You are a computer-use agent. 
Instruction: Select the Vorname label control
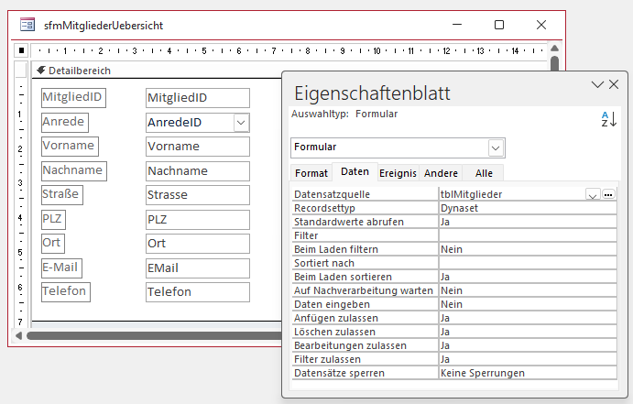point(70,146)
